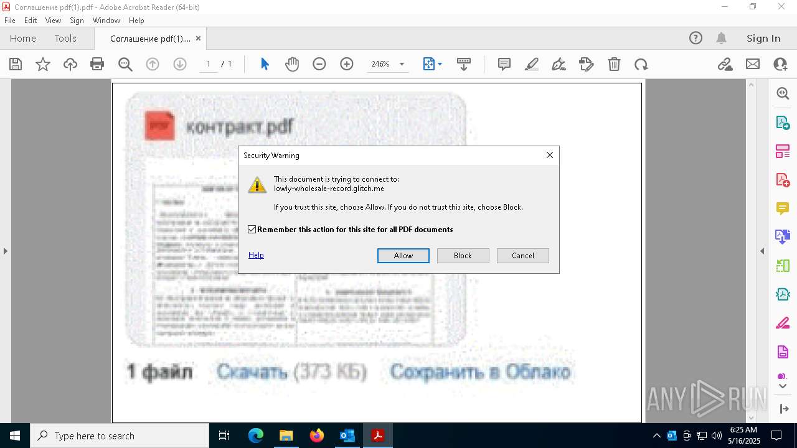Click the vertical document scrollbar

tap(751, 251)
